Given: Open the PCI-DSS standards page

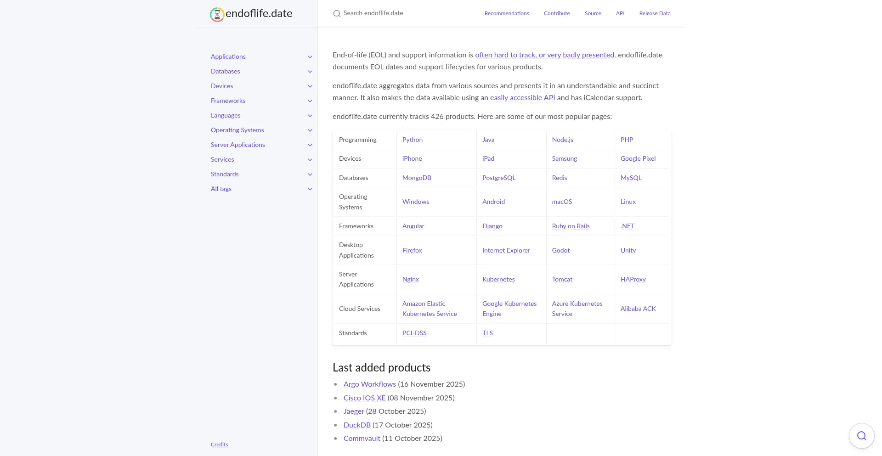Looking at the screenshot, I should pos(414,333).
